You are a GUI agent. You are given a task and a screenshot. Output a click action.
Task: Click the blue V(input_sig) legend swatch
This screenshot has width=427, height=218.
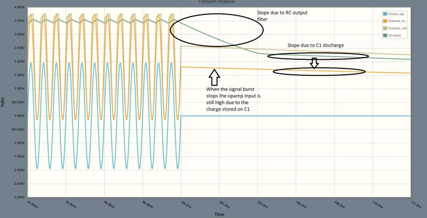pos(385,14)
